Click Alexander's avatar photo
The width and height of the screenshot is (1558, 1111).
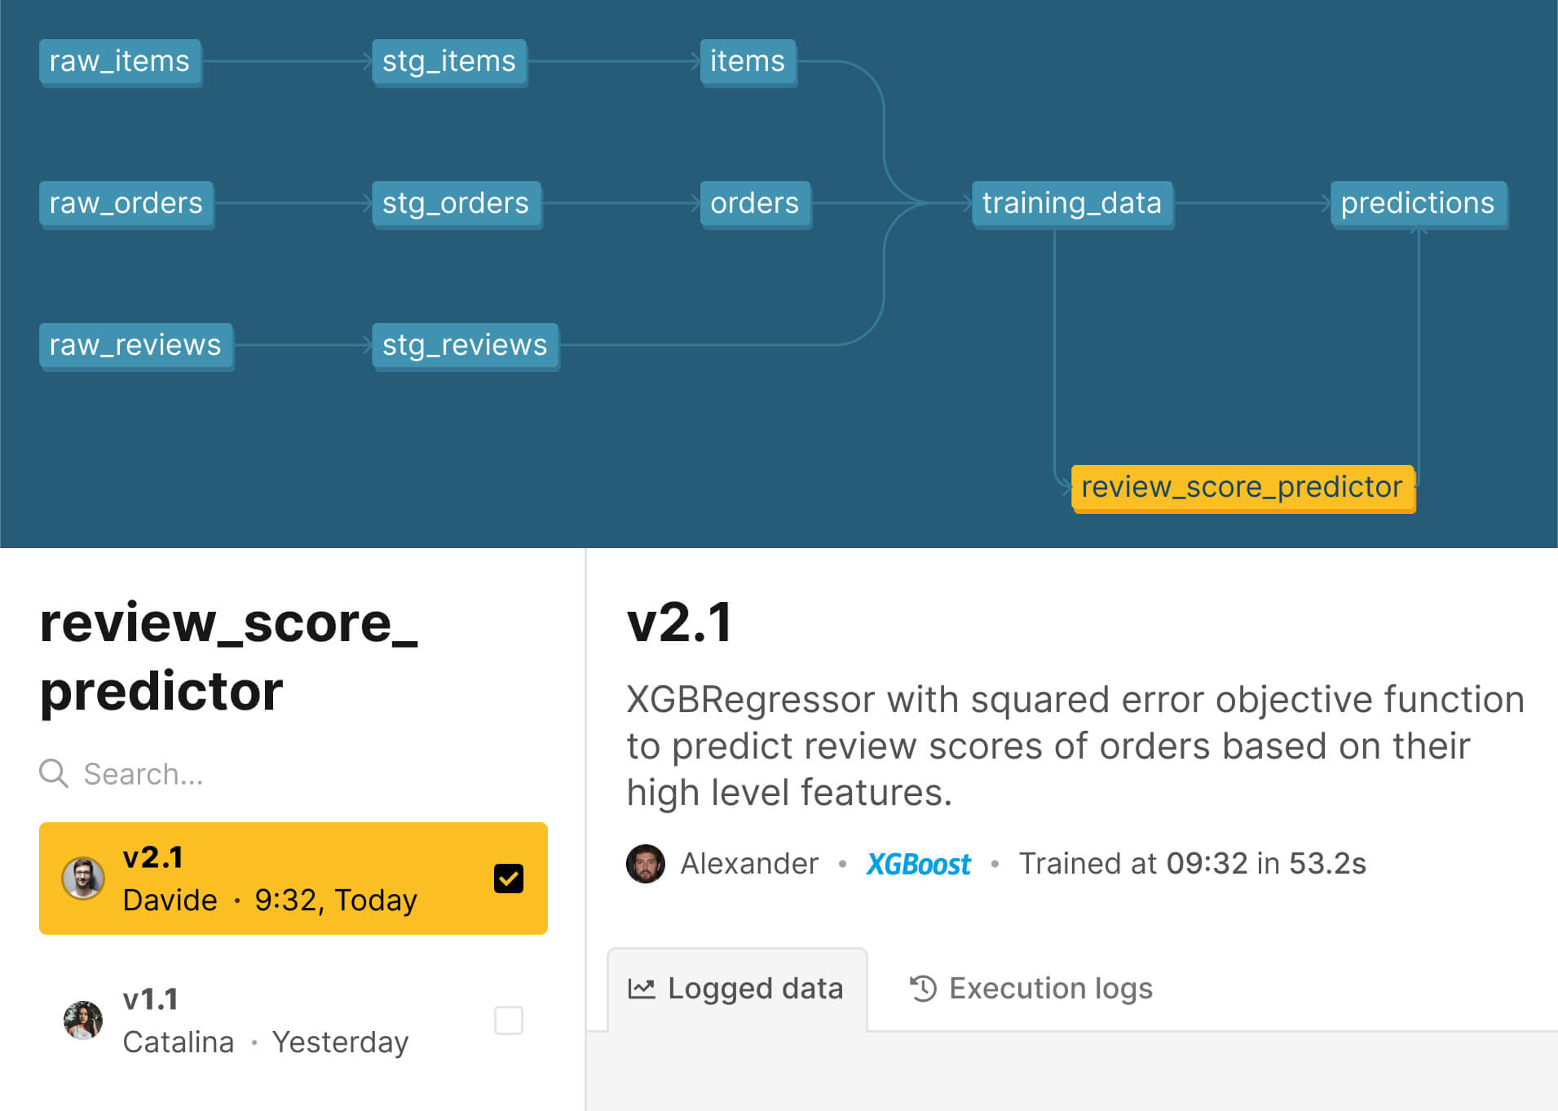click(x=646, y=863)
